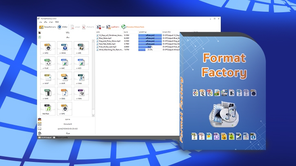This screenshot has height=166, width=296.
Task: Click the D:\FFOutput\12_Day... output path
Action: tap(171, 35)
